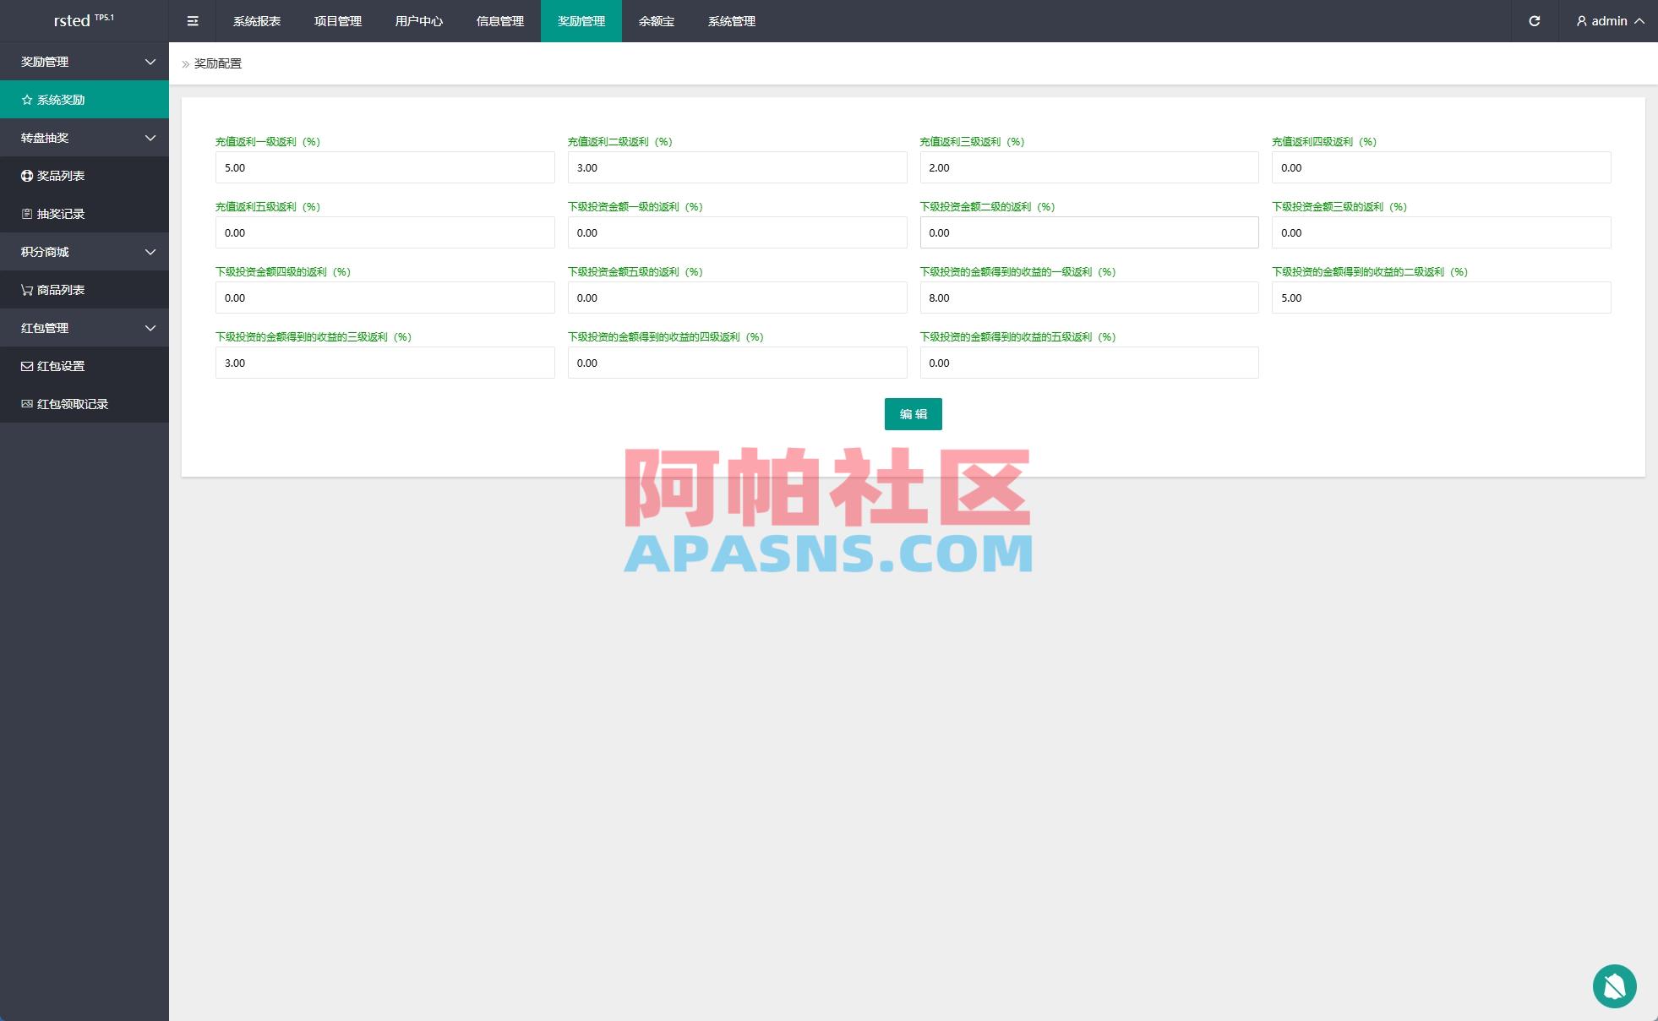Screen dimensions: 1658x1021
Task: Click the 抽奖记录 record icon item
Action: click(26, 213)
